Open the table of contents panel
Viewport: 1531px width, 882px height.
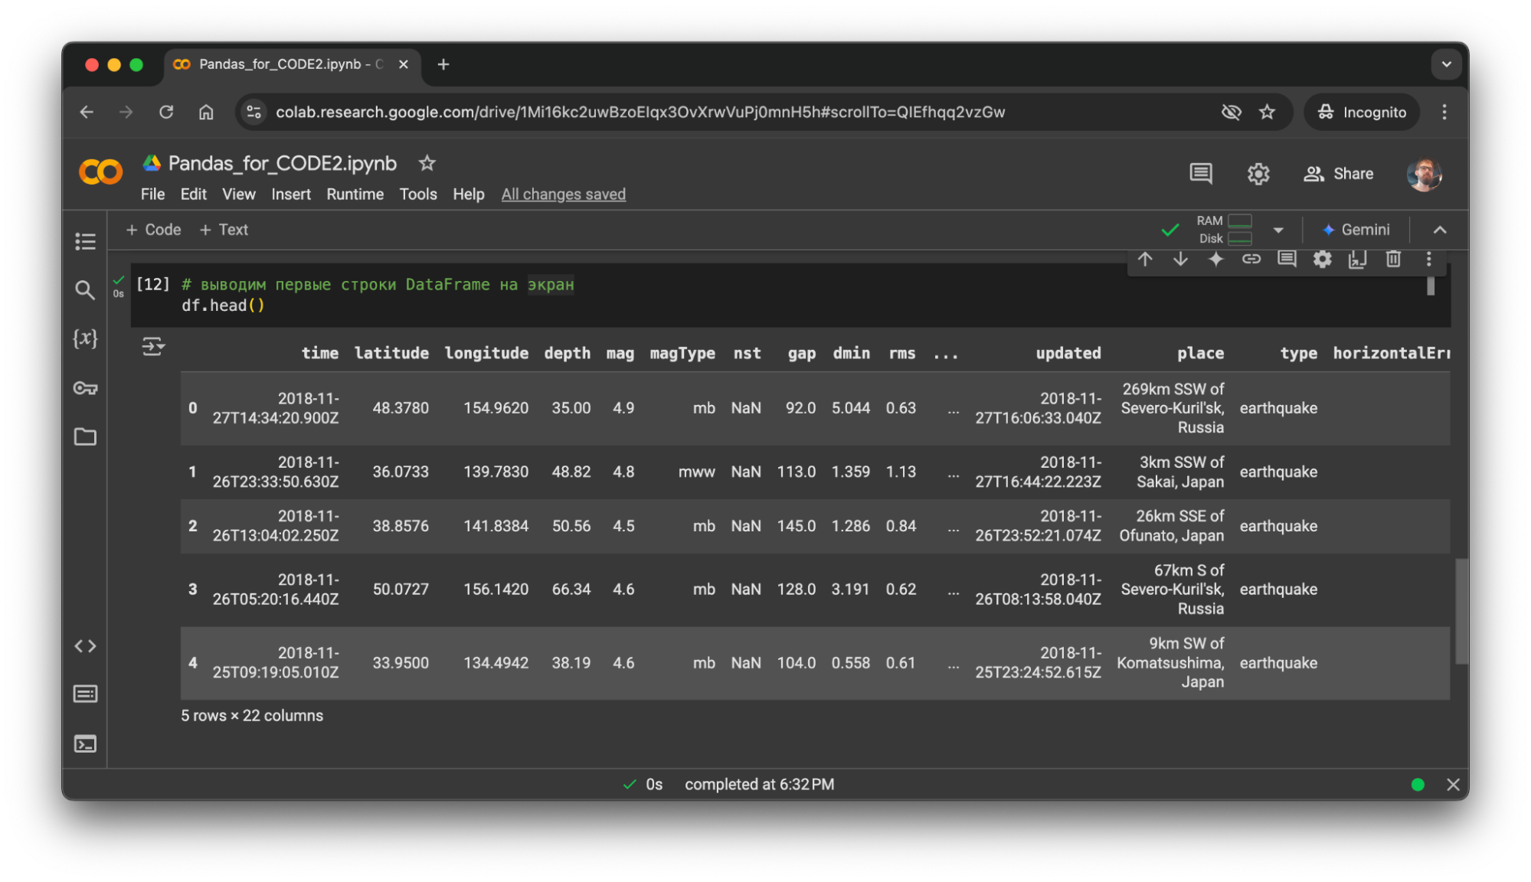pos(85,241)
